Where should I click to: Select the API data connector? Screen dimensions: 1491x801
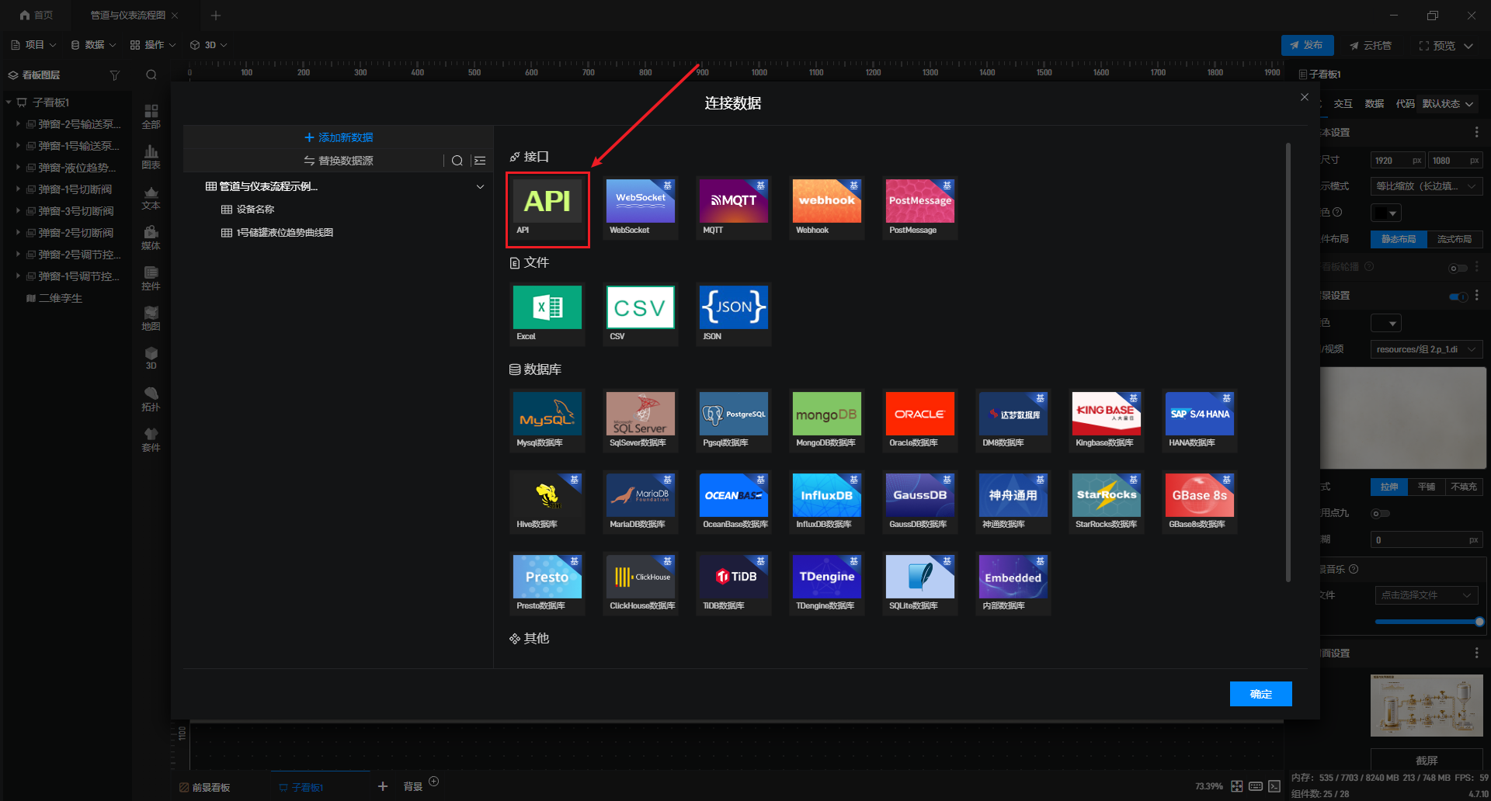pos(547,209)
